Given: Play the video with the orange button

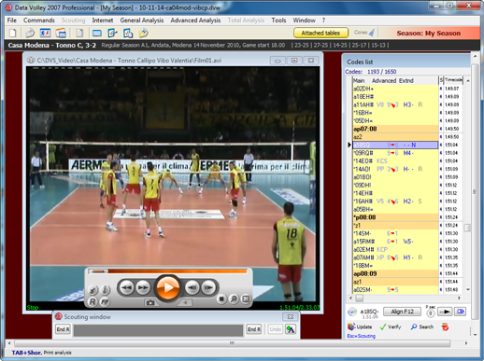Looking at the screenshot, I should coord(168,287).
